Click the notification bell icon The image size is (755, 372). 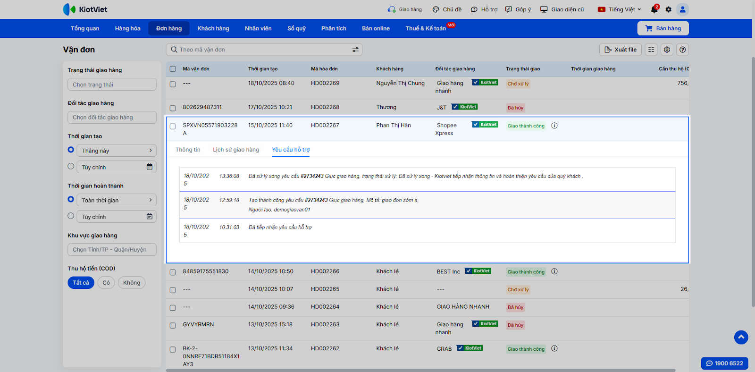654,9
